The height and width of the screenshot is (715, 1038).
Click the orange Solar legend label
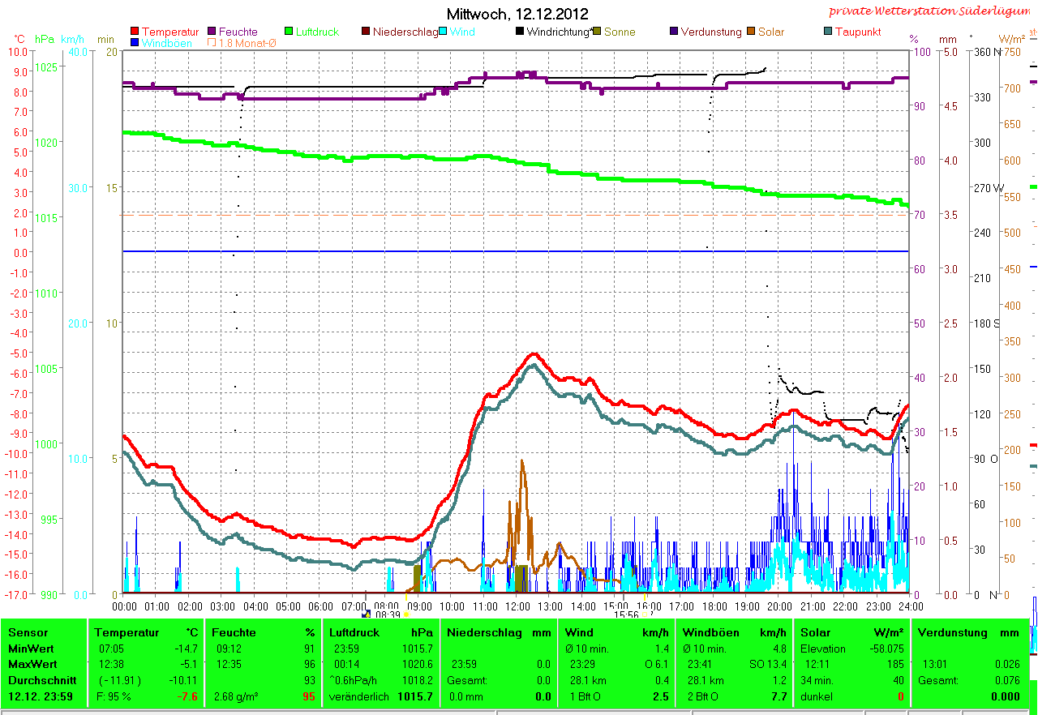point(771,32)
